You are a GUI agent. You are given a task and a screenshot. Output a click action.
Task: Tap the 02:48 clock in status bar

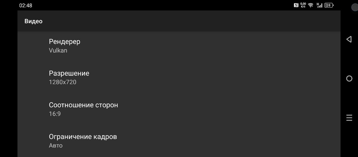click(x=26, y=5)
